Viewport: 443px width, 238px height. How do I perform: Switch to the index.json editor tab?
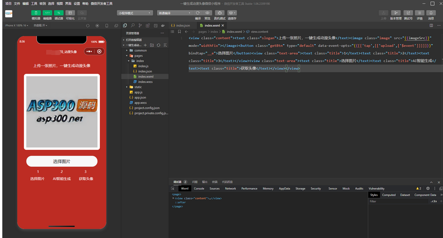coord(182,25)
